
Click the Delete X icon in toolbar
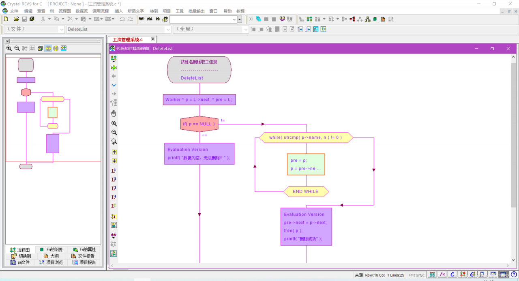70,19
